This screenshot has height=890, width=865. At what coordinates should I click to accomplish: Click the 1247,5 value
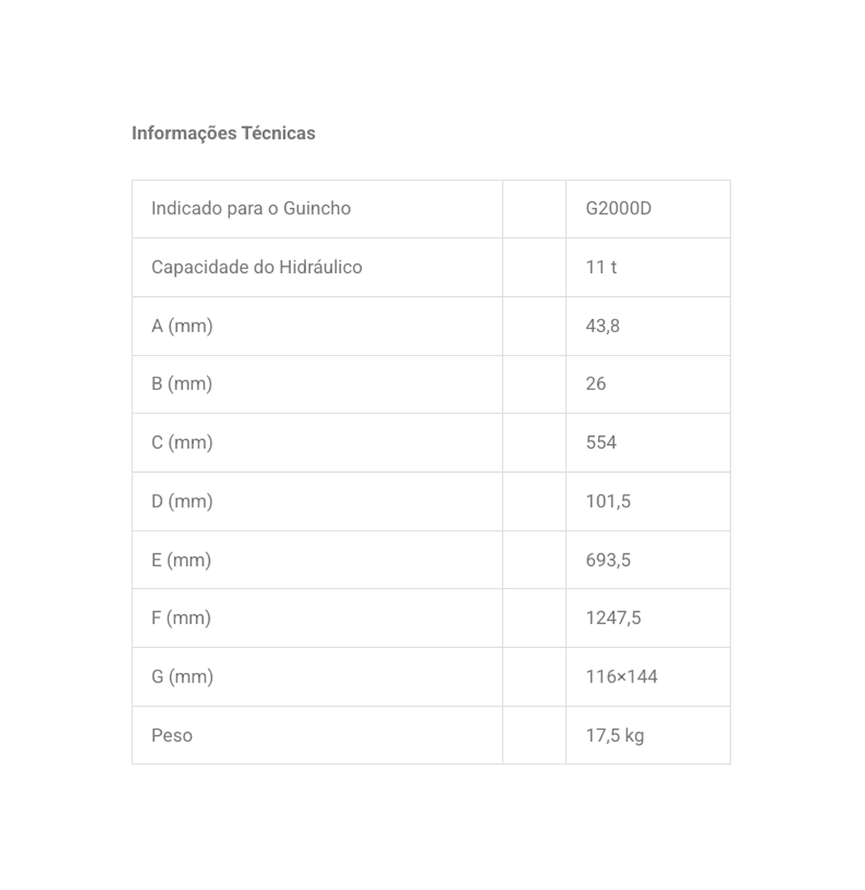point(613,618)
